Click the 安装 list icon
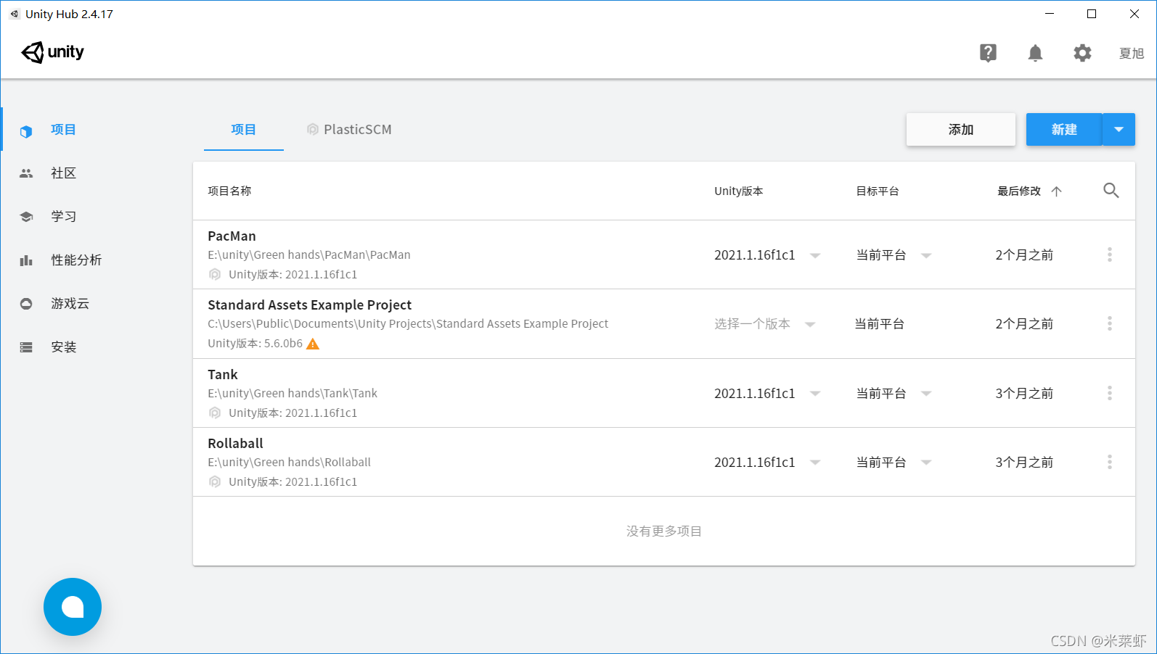The height and width of the screenshot is (654, 1157). tap(26, 347)
